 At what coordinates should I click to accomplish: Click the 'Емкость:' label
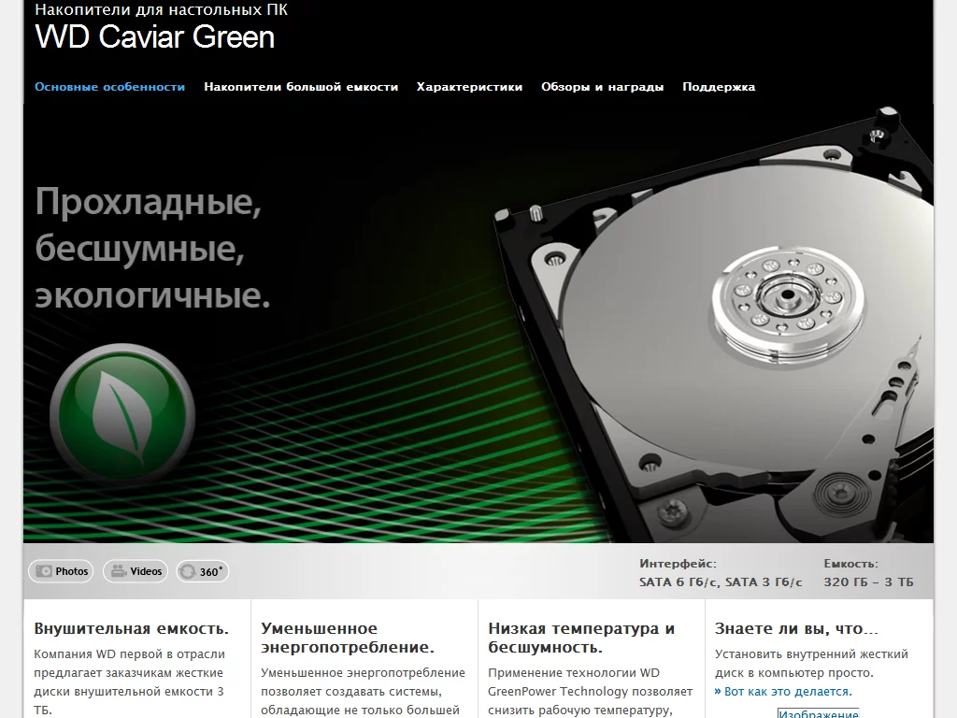coord(850,564)
